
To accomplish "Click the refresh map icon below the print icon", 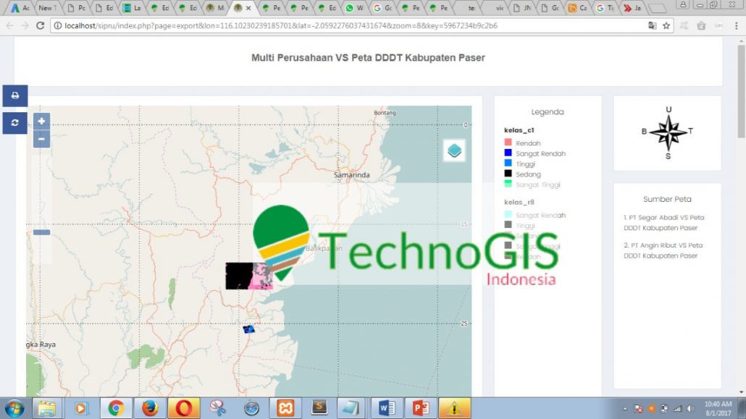I will pyautogui.click(x=14, y=123).
